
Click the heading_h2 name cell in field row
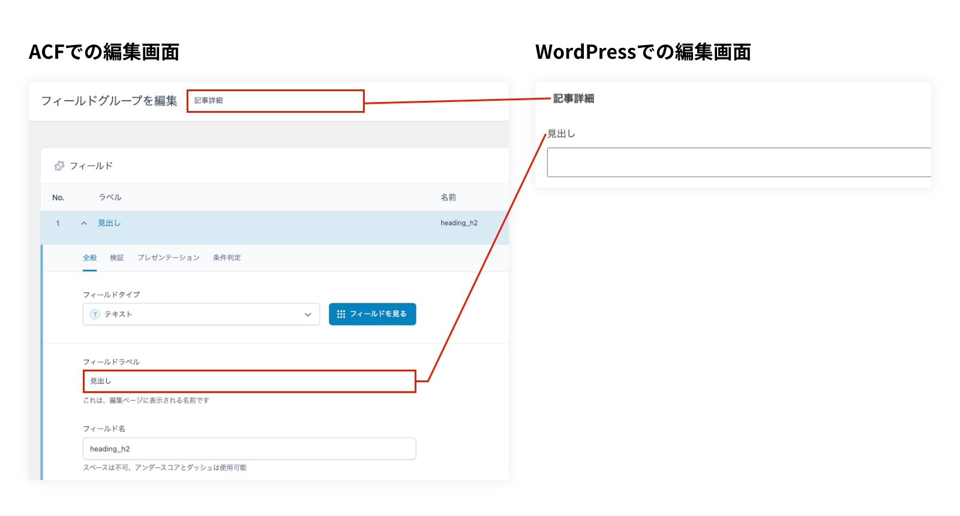pyautogui.click(x=459, y=223)
